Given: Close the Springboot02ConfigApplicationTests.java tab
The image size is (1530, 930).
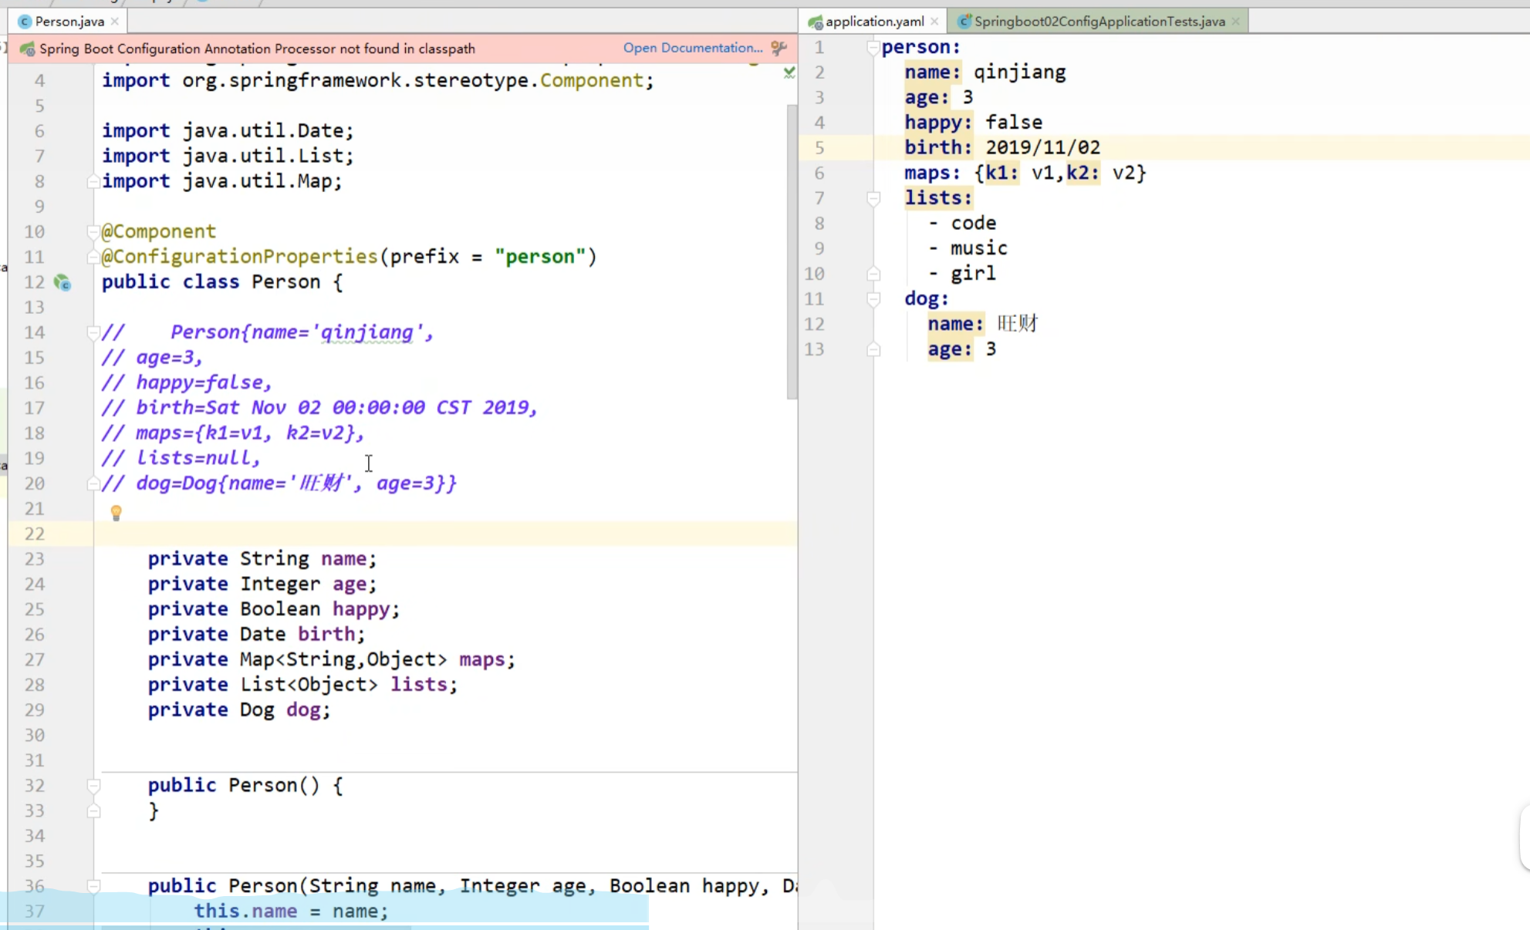Looking at the screenshot, I should 1235,22.
